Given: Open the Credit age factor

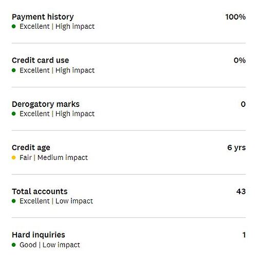Looking at the screenshot, I should point(128,152).
